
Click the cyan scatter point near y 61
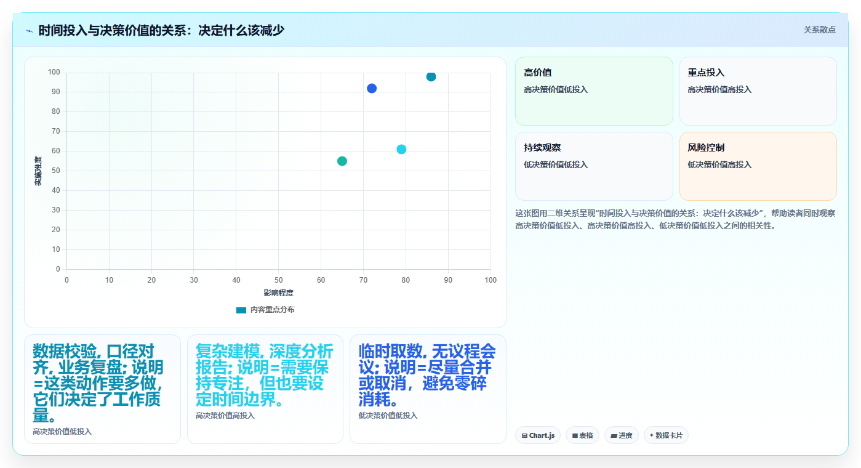(x=401, y=150)
